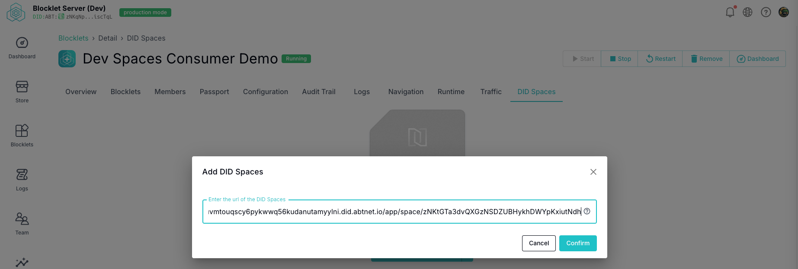Open Logs in the sidebar
Image resolution: width=798 pixels, height=269 pixels.
pos(22,180)
